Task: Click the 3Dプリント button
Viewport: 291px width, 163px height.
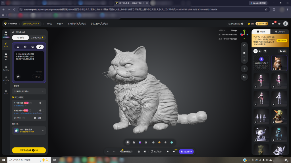Action: point(156,152)
